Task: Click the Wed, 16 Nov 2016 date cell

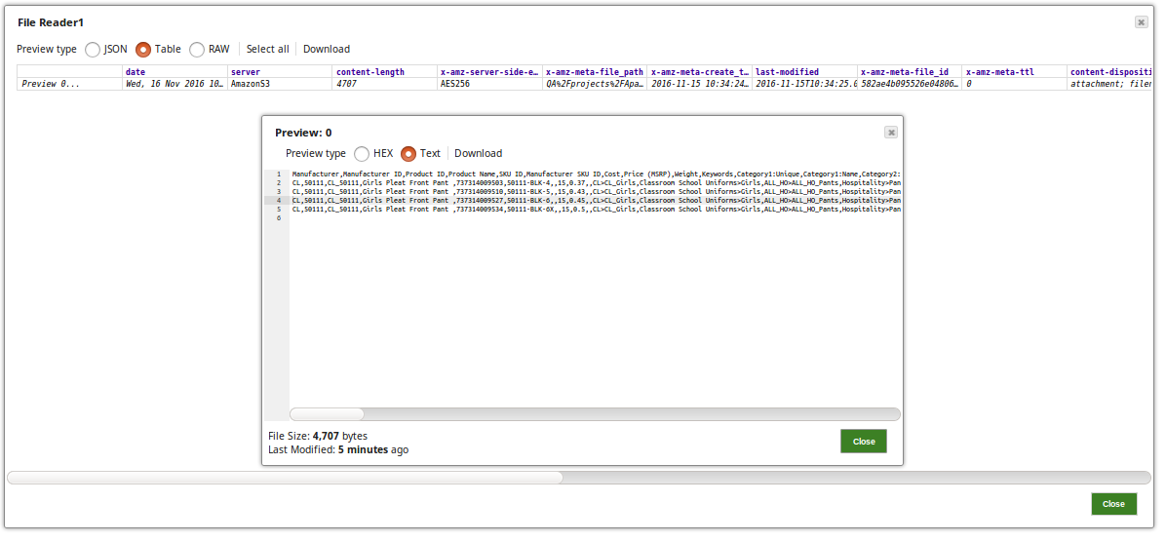Action: click(175, 84)
